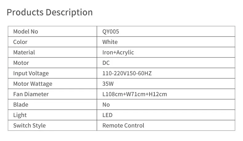Click the DC motor value

click(106, 63)
